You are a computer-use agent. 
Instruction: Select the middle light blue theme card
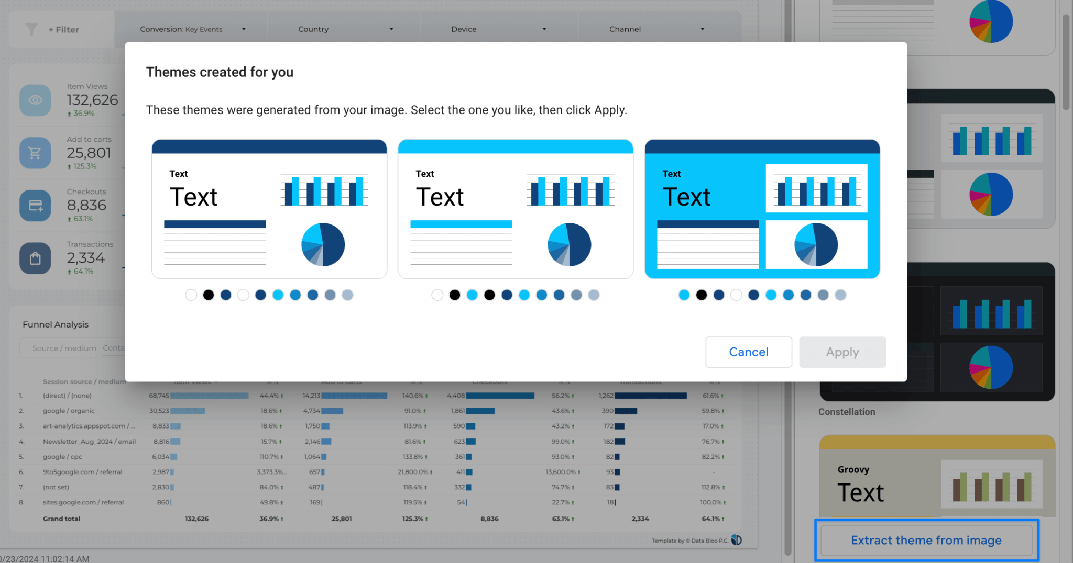(516, 209)
